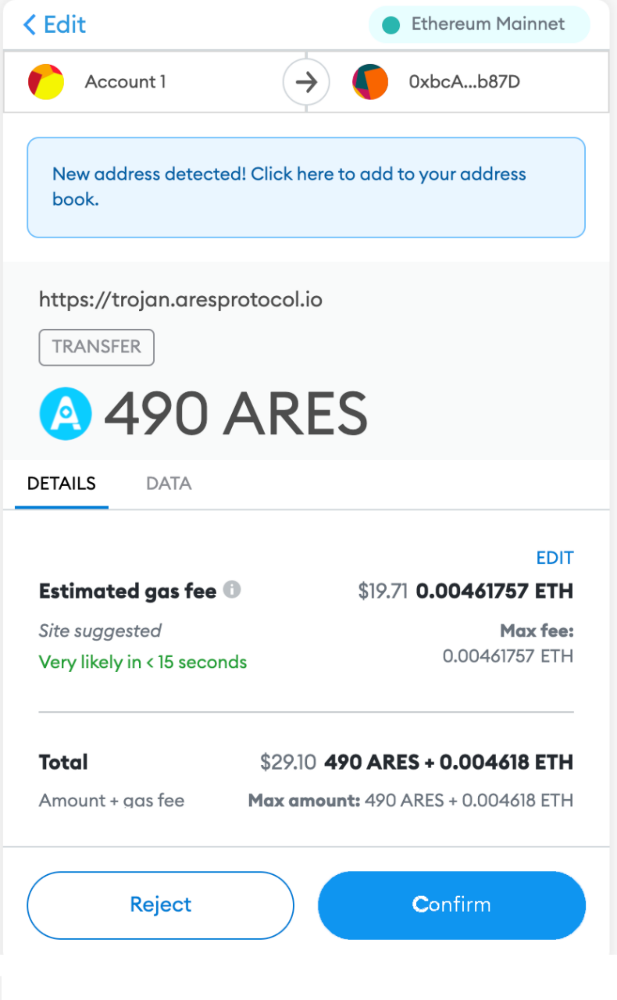
Task: Click the Site suggested text
Action: point(100,631)
